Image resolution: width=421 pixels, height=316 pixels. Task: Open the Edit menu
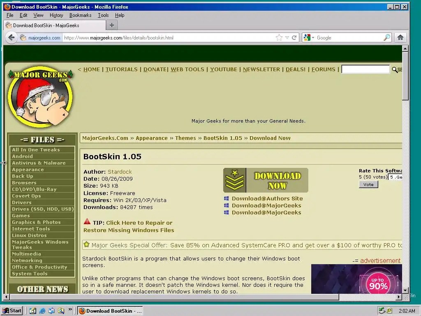[23, 15]
